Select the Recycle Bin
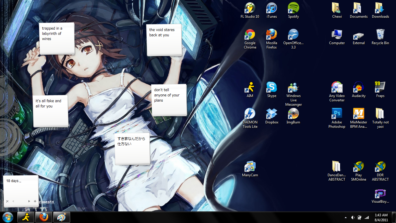 pos(380,37)
